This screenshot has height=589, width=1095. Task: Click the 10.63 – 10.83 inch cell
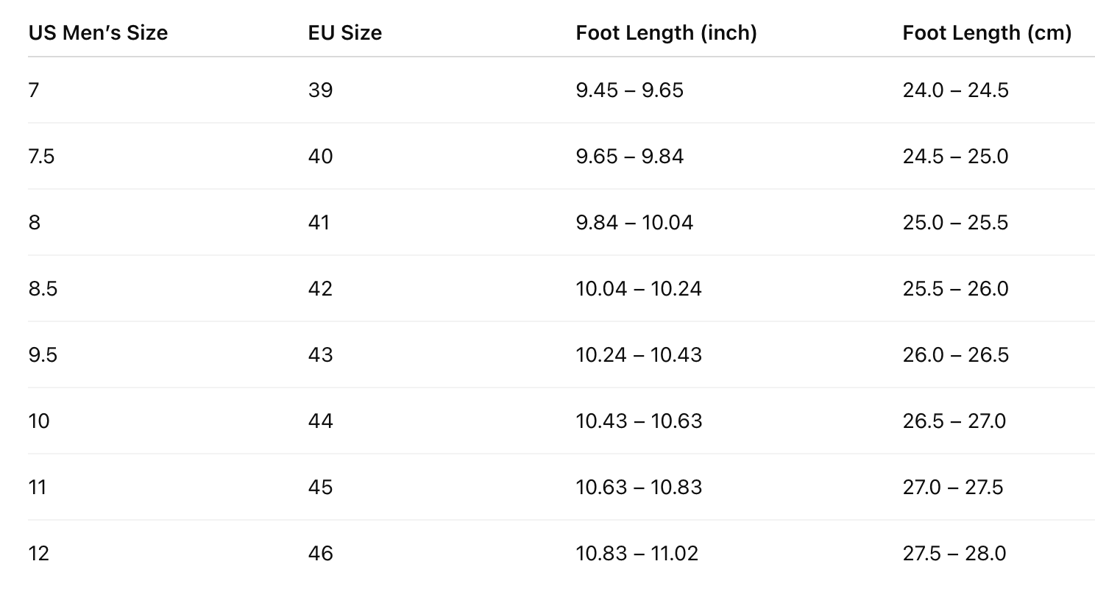639,488
